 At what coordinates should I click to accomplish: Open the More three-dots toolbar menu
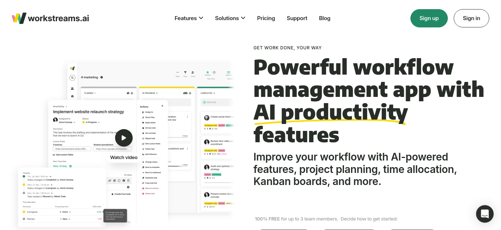click(x=178, y=72)
